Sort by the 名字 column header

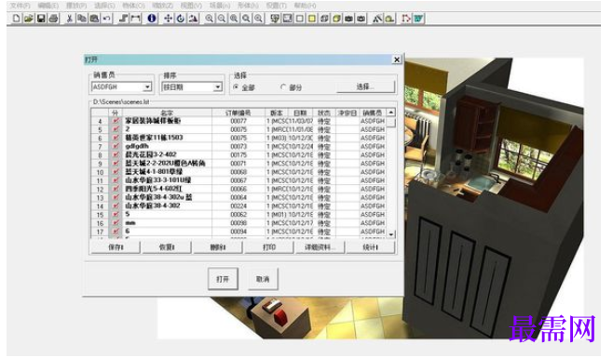tap(167, 113)
